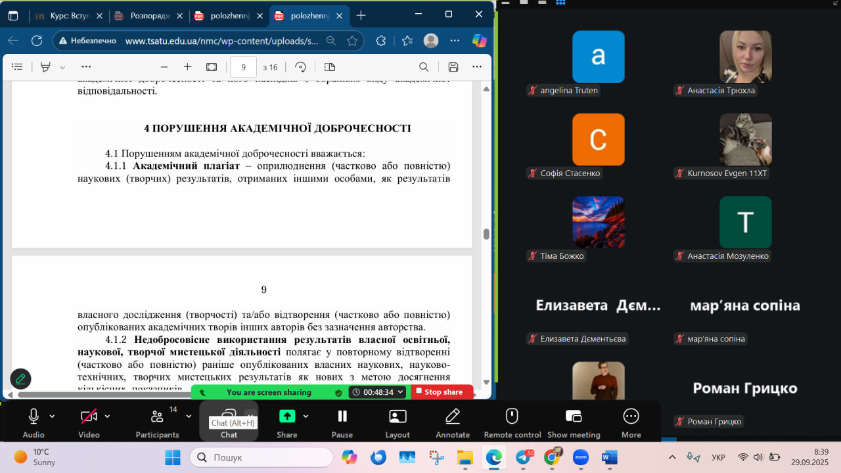The width and height of the screenshot is (841, 473).
Task: Switch the PDF page view layout
Action: pyautogui.click(x=330, y=66)
